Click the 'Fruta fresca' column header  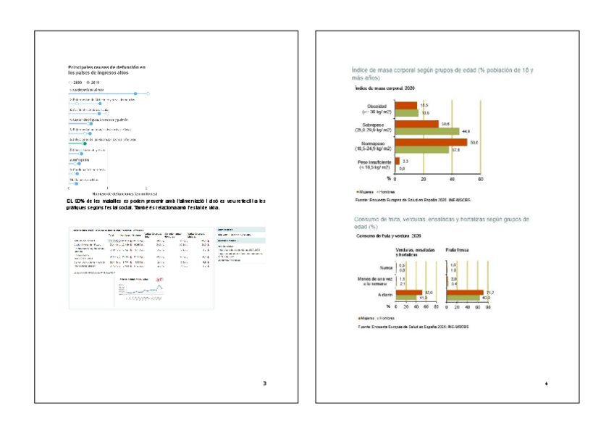tap(457, 250)
